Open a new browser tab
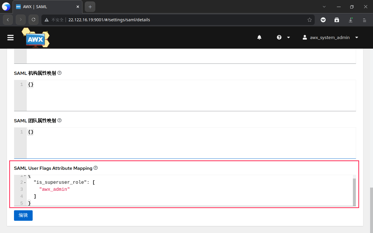373x233 pixels. [x=90, y=7]
